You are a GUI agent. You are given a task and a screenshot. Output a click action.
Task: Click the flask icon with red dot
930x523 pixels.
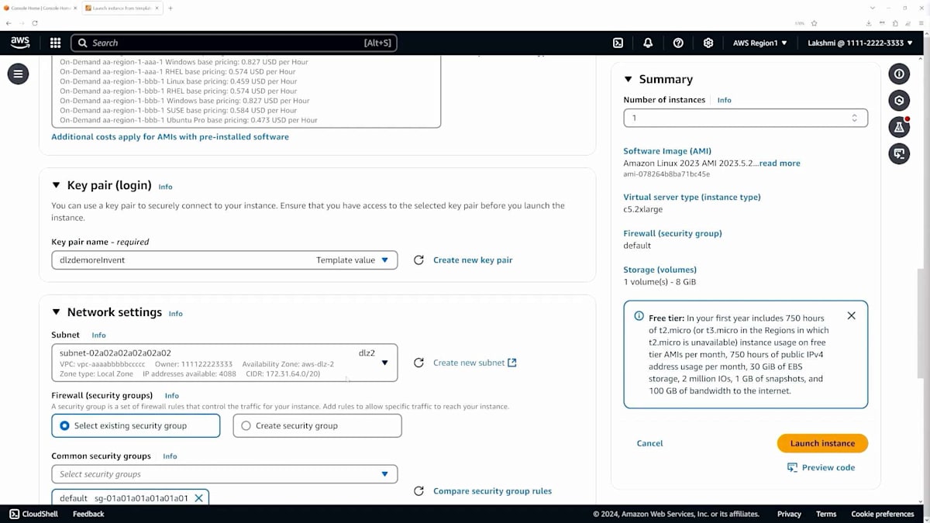point(899,127)
